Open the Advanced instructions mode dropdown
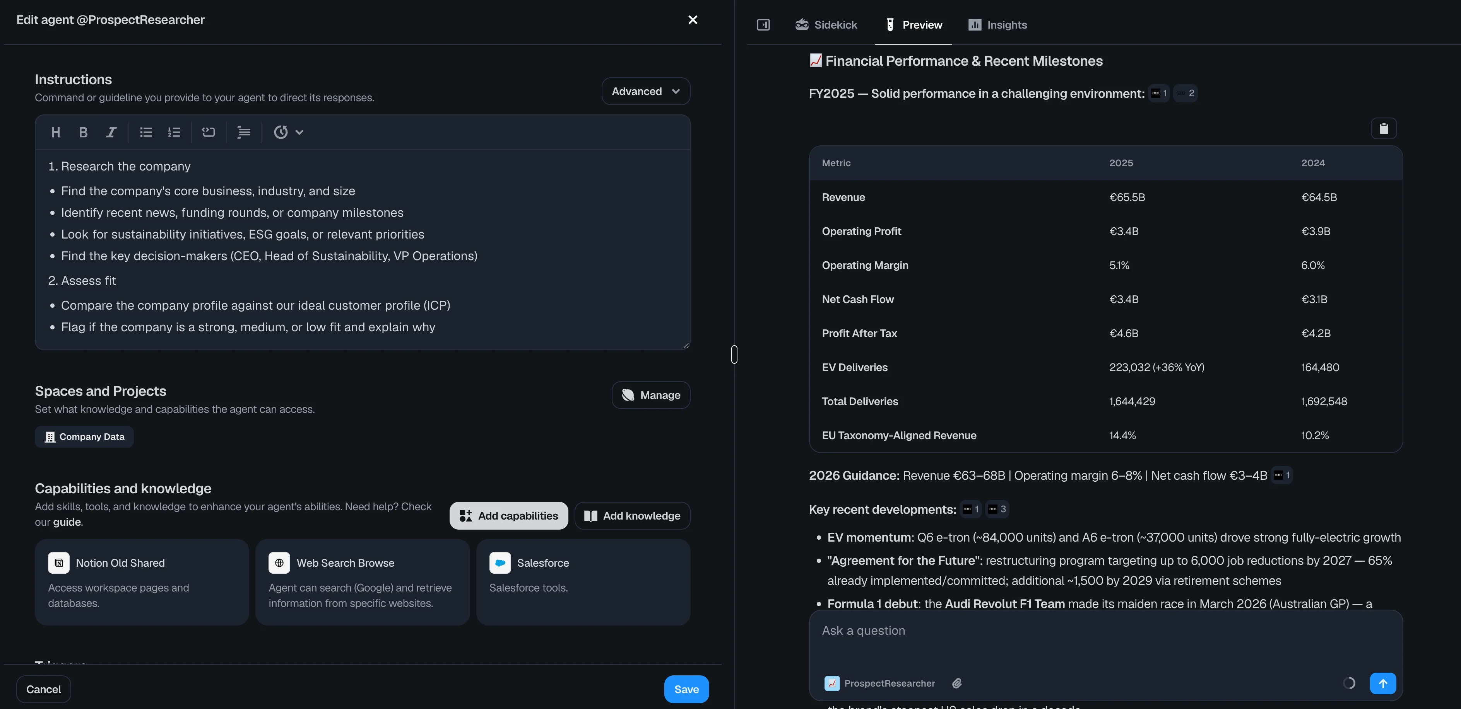The height and width of the screenshot is (709, 1461). point(645,91)
